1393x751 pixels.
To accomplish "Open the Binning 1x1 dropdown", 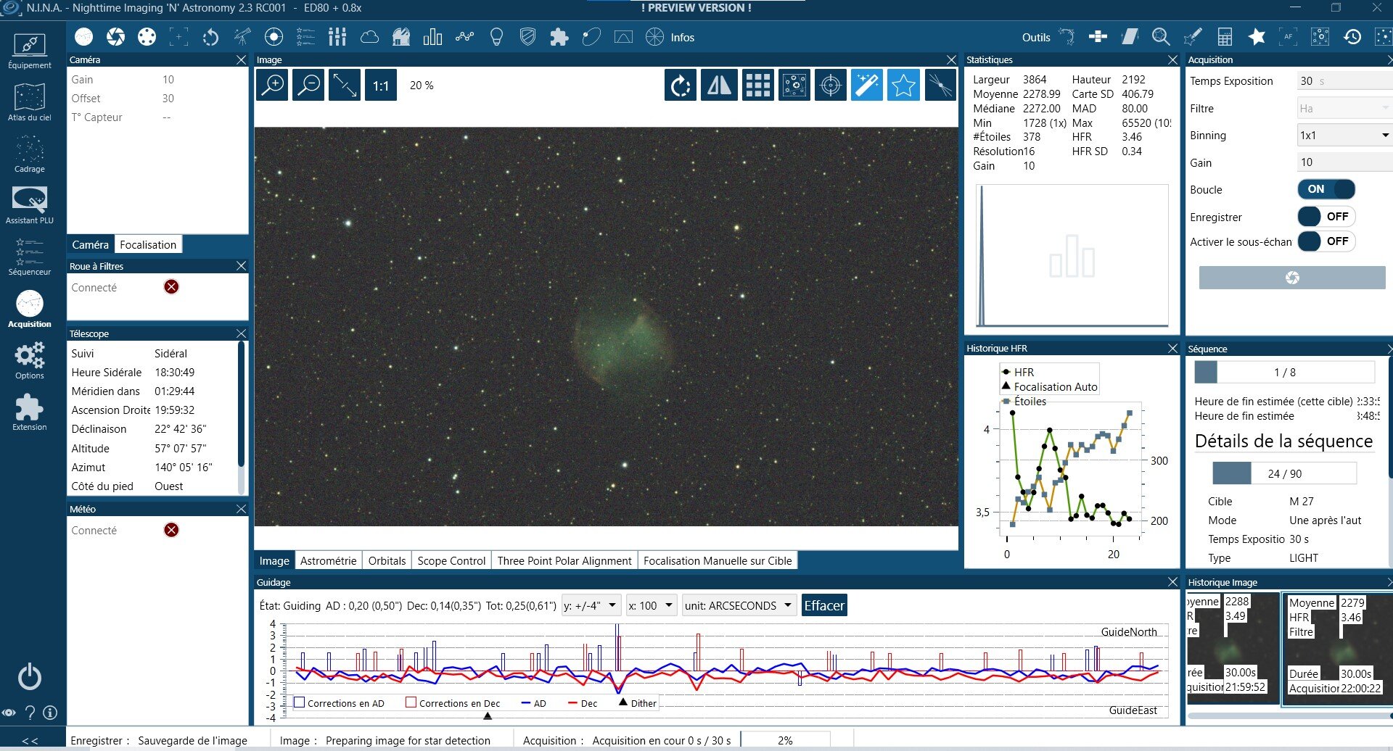I will pos(1344,135).
